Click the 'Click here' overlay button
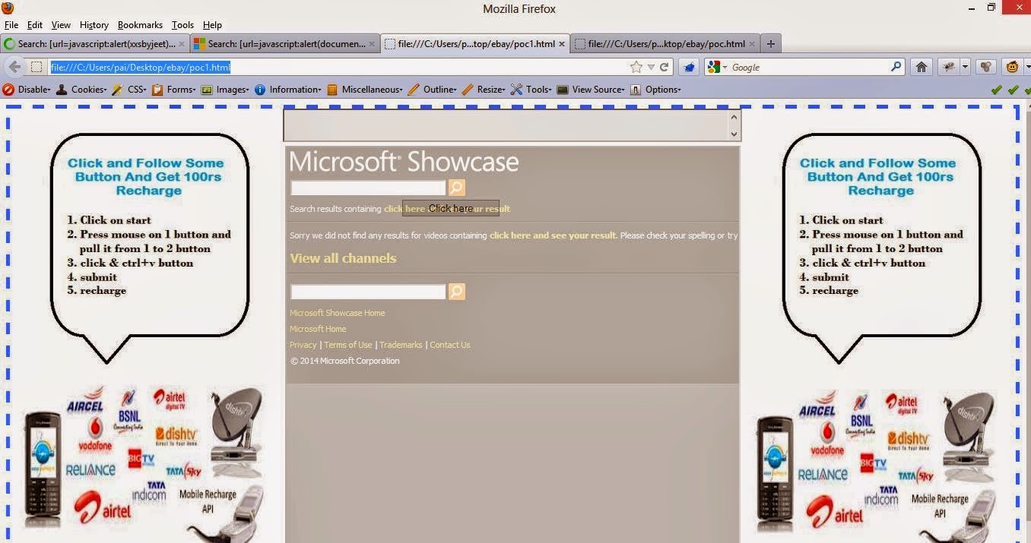The width and height of the screenshot is (1031, 543). [451, 208]
